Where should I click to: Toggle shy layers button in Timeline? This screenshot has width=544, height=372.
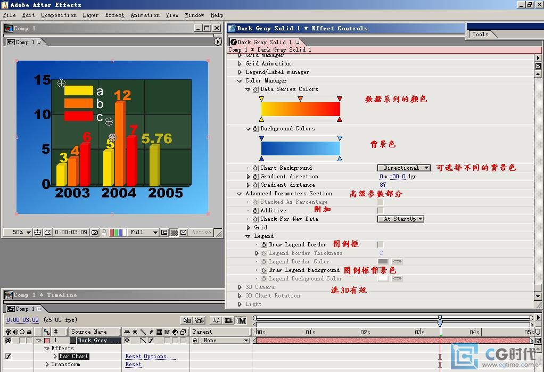click(x=217, y=320)
